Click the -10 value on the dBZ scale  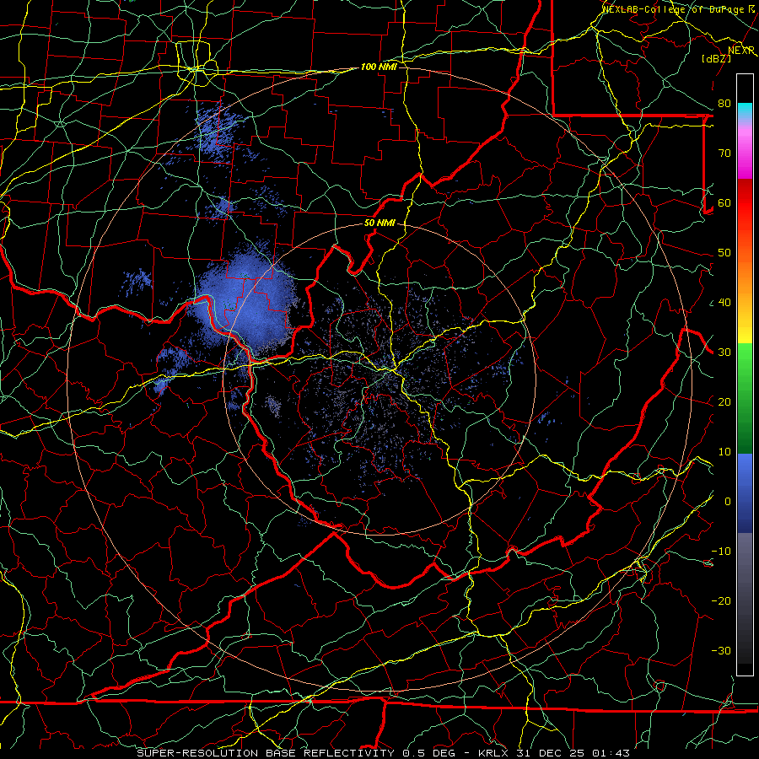(x=721, y=552)
